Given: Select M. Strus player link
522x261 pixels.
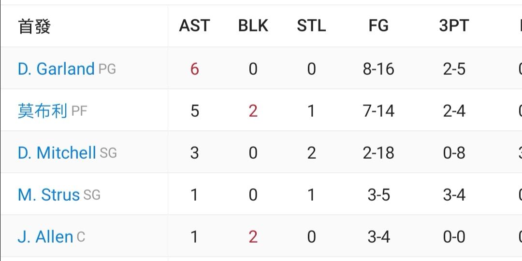Looking at the screenshot, I should click(x=49, y=195).
